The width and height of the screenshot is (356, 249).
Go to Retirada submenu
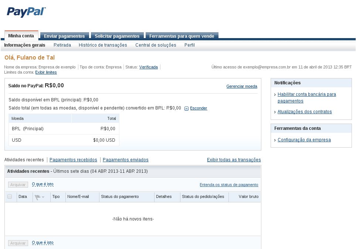coord(62,45)
